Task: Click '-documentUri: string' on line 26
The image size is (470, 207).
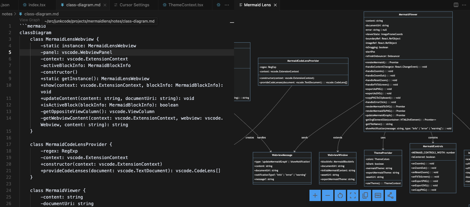Action: [67, 203]
